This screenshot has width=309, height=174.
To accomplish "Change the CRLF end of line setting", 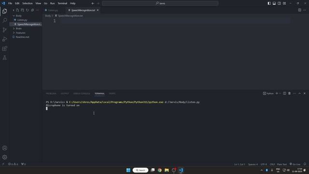I will click(x=272, y=164).
